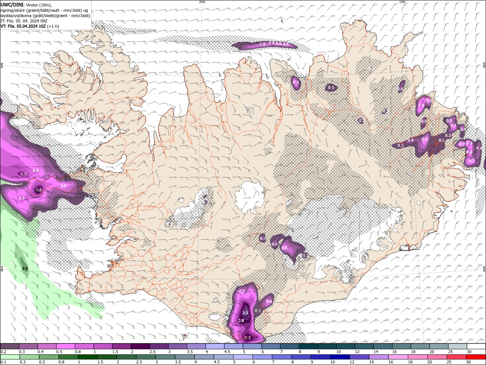Viewport: 486px width, 365px height.
Task: Click the 3.2 value in the western snowfall cell
Action: click(38, 190)
